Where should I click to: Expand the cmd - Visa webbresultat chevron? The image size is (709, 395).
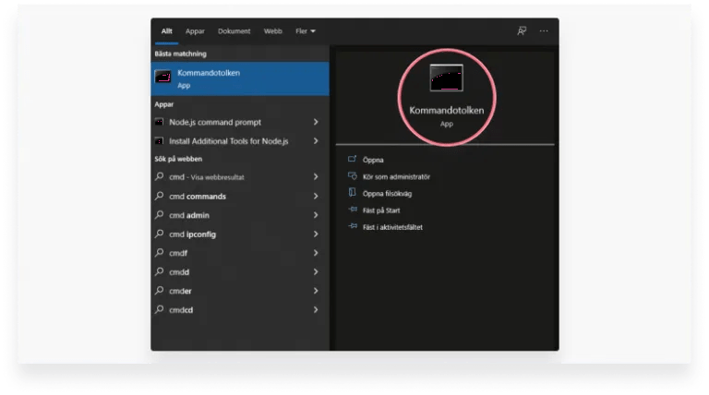tap(316, 177)
